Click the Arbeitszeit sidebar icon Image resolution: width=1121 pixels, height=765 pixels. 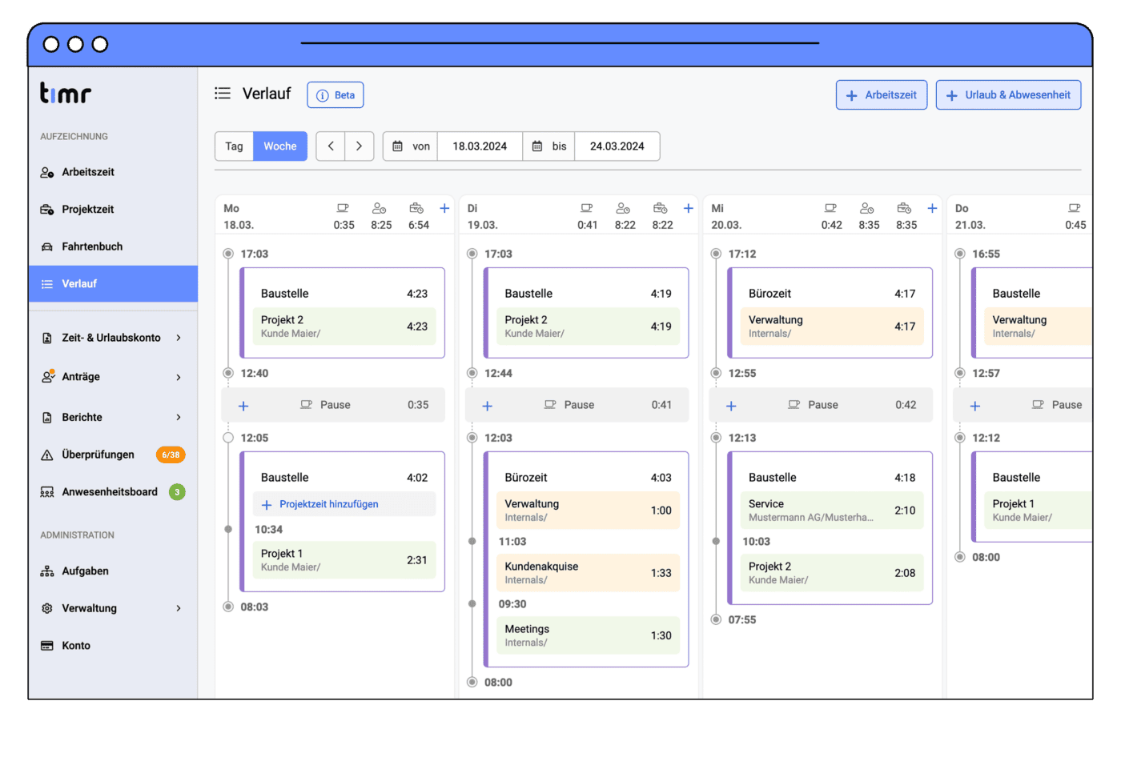tap(47, 172)
